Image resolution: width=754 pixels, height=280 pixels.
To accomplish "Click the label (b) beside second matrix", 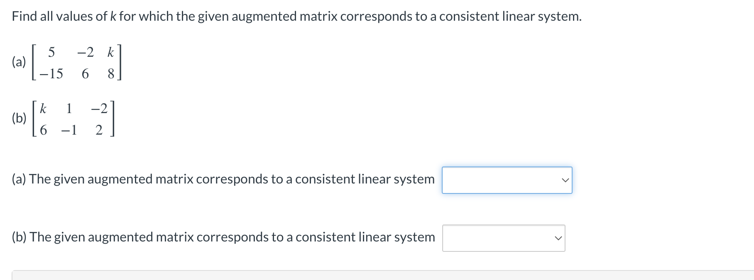I will [18, 119].
